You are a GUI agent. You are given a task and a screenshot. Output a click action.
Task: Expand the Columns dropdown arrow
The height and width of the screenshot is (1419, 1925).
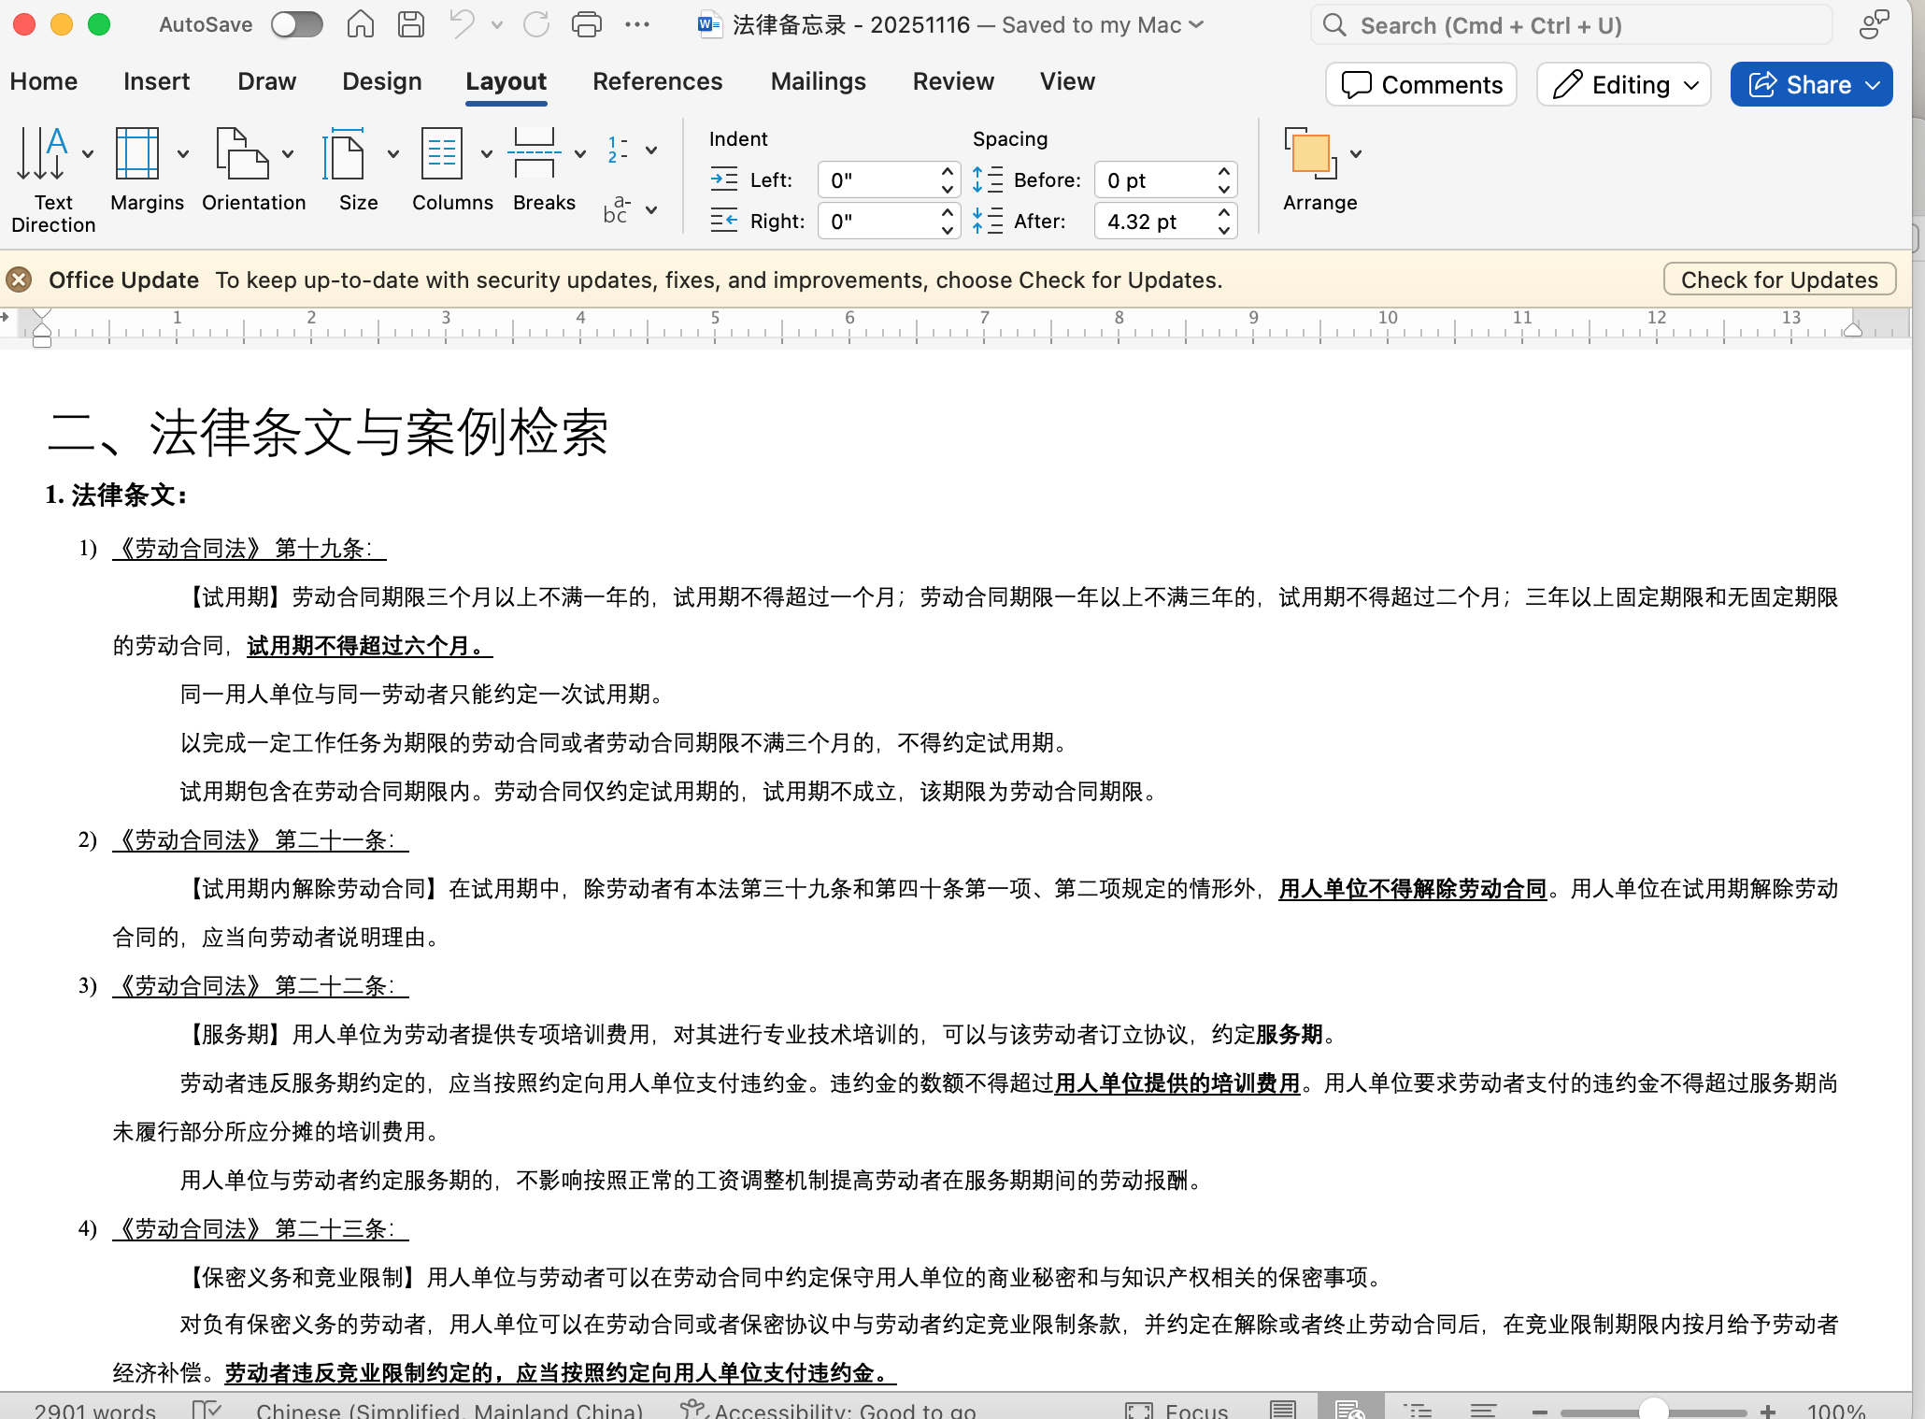486,153
